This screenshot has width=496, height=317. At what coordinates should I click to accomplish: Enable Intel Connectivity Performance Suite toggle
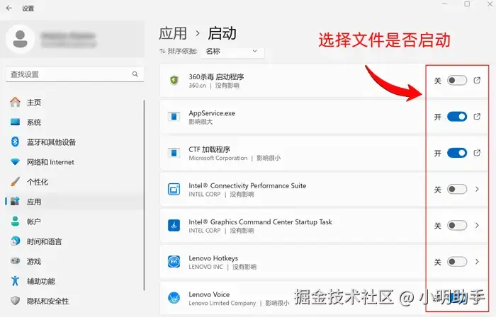[457, 189]
